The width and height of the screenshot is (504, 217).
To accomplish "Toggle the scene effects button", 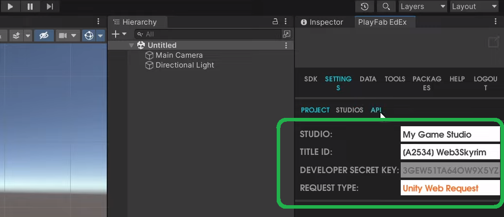I will (x=16, y=36).
